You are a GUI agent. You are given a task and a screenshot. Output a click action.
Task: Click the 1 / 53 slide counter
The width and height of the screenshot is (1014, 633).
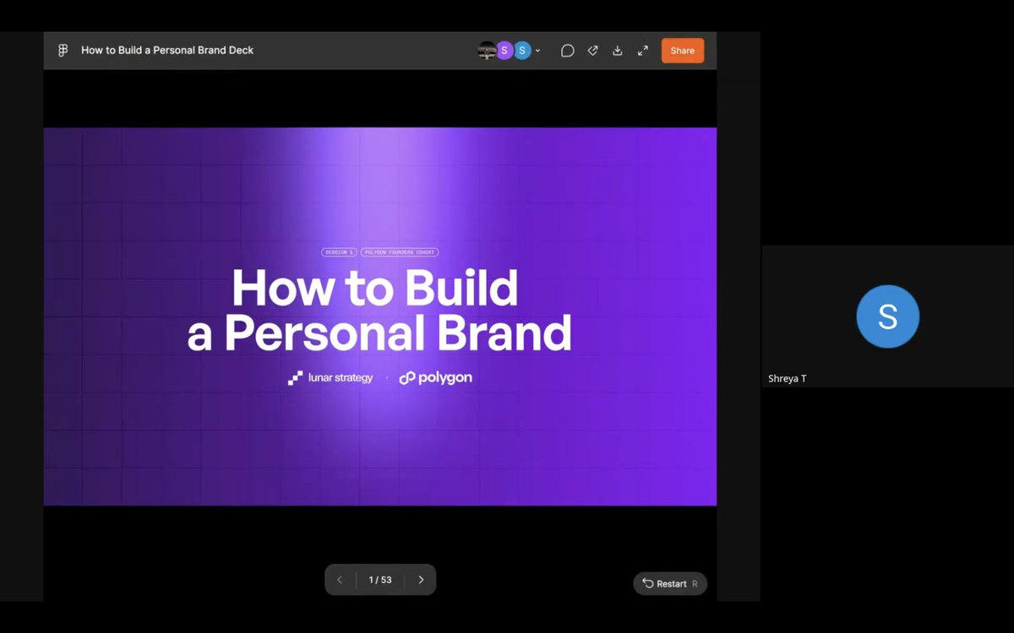[380, 580]
